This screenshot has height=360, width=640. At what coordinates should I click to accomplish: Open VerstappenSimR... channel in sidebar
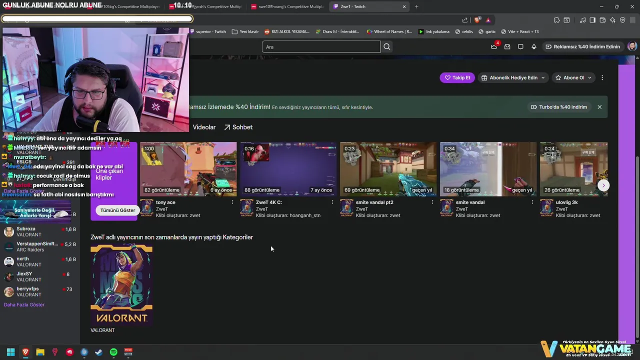tap(40, 246)
